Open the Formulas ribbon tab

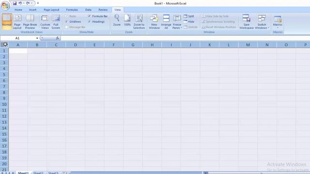(72, 10)
